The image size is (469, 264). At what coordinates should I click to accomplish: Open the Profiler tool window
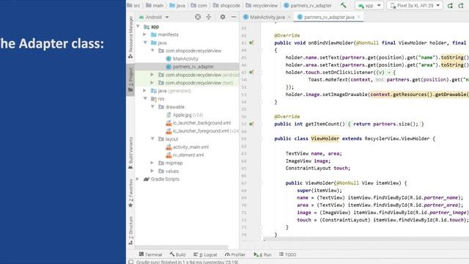tap(235, 254)
